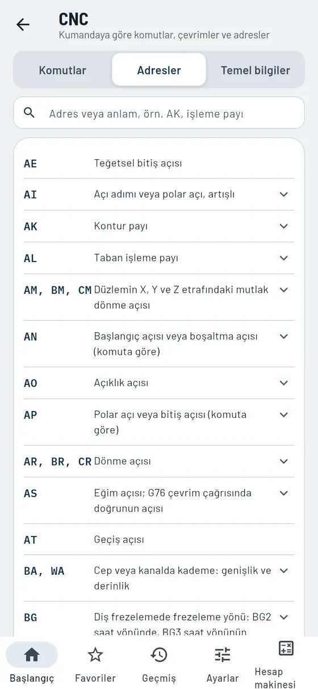
Task: Open the AE Teğetsel bitiş açısı row
Action: [159, 163]
